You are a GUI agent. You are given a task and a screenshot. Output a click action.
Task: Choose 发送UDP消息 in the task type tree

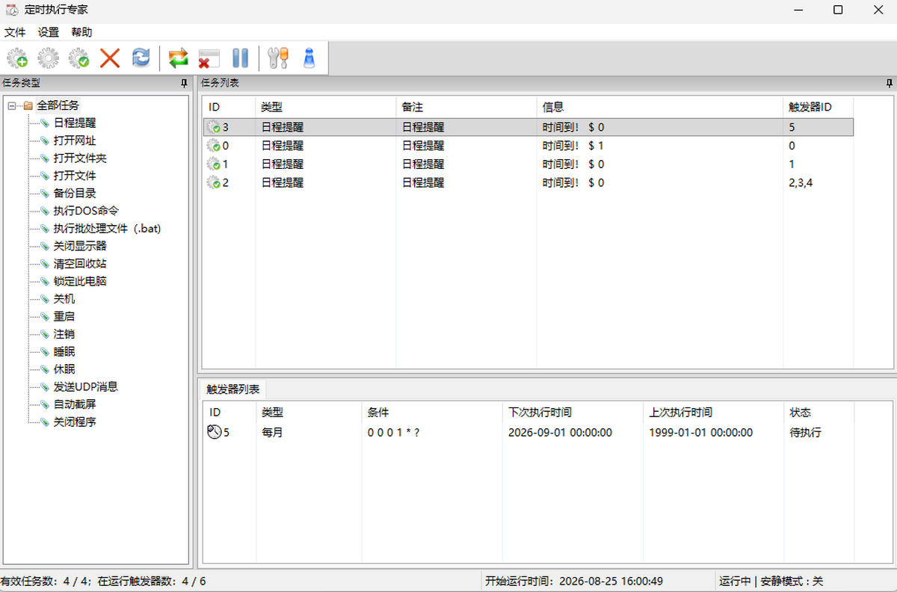[x=86, y=386]
